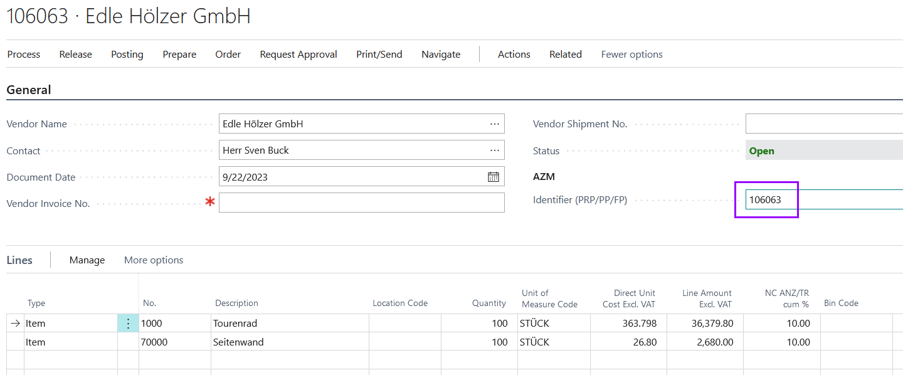Open the Prepare menu
Viewport: 903px width, 375px height.
(x=179, y=55)
